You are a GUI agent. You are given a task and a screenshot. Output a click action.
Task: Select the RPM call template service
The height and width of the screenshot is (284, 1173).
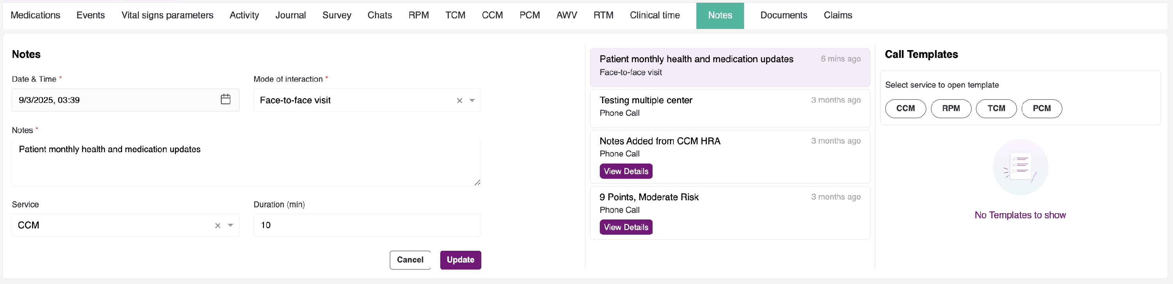tap(951, 108)
